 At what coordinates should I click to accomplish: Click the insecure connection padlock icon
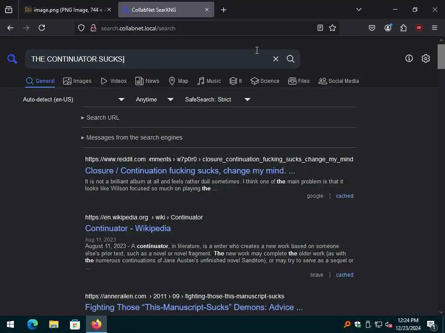93,28
